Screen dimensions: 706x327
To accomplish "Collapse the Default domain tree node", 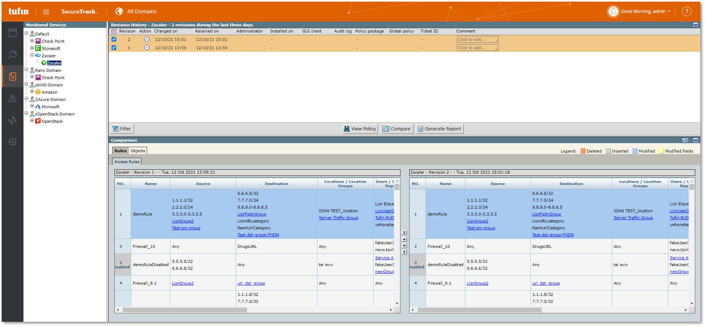I will click(x=26, y=34).
